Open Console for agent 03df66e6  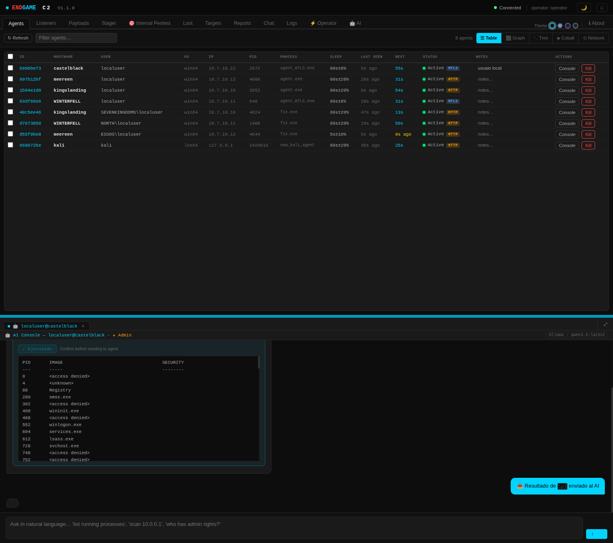(567, 101)
